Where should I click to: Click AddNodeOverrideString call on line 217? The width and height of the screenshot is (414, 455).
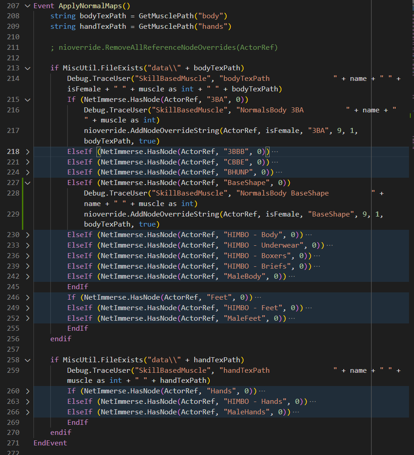pos(175,131)
